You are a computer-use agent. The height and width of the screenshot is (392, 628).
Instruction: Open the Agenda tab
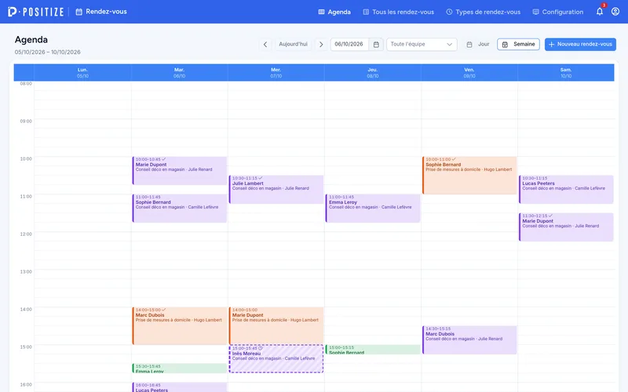tap(334, 12)
